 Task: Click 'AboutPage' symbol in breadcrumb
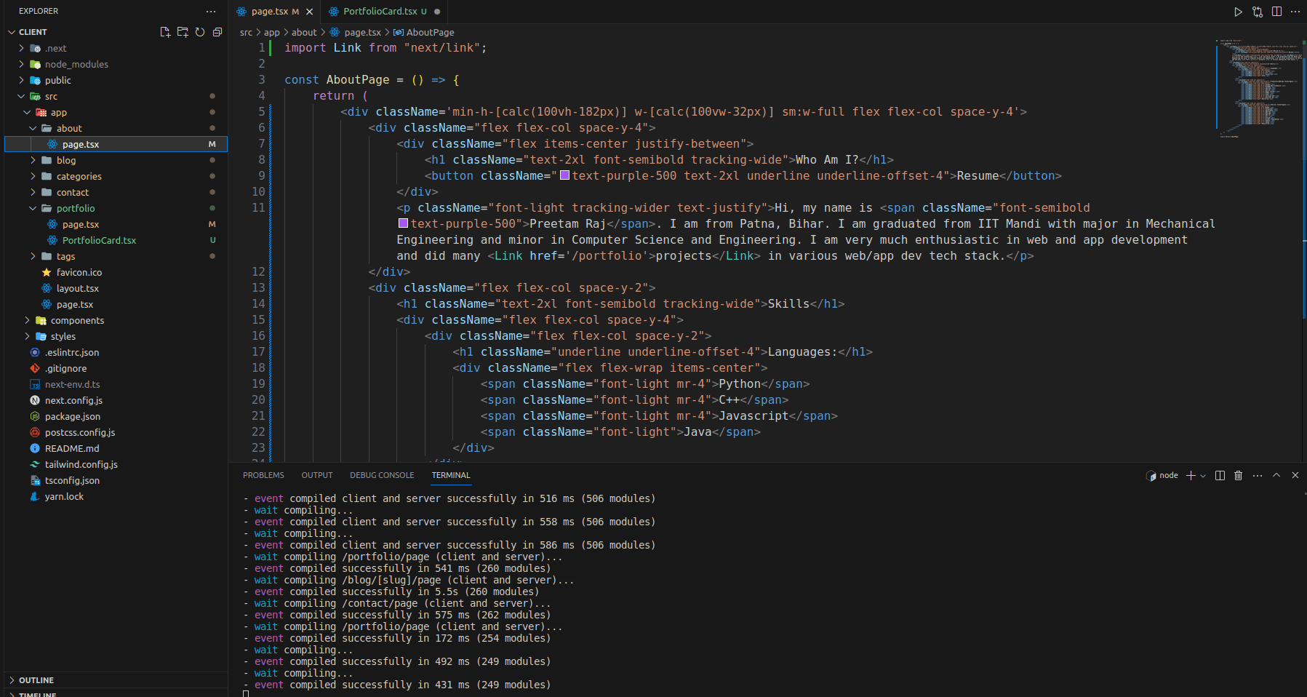(x=430, y=32)
